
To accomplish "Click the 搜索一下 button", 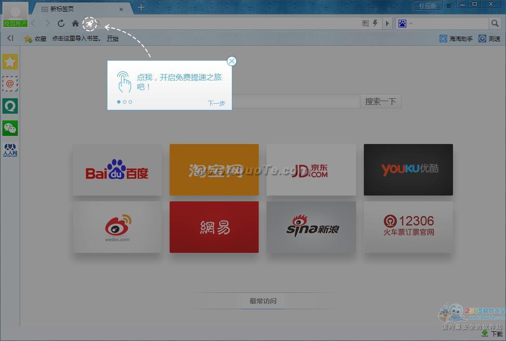I will (x=381, y=101).
